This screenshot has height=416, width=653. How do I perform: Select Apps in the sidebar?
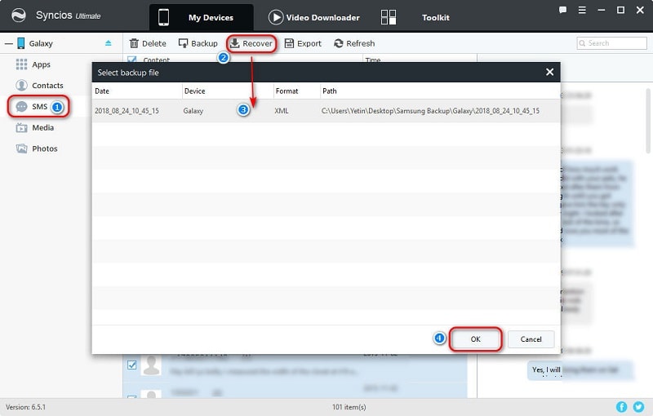(33, 64)
